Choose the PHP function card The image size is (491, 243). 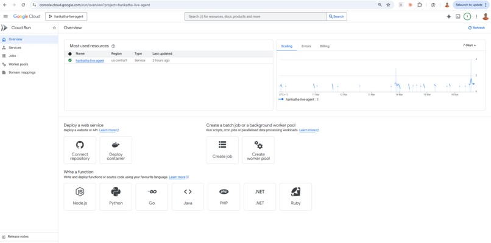(224, 197)
